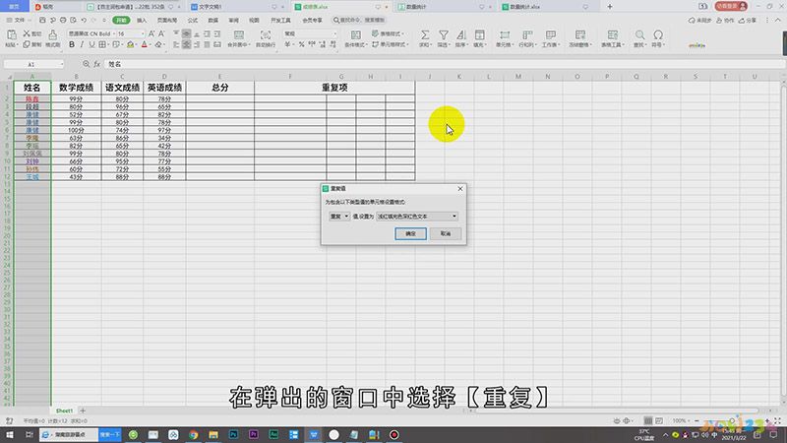
Task: Click the Freeze Panes icon
Action: [x=580, y=35]
